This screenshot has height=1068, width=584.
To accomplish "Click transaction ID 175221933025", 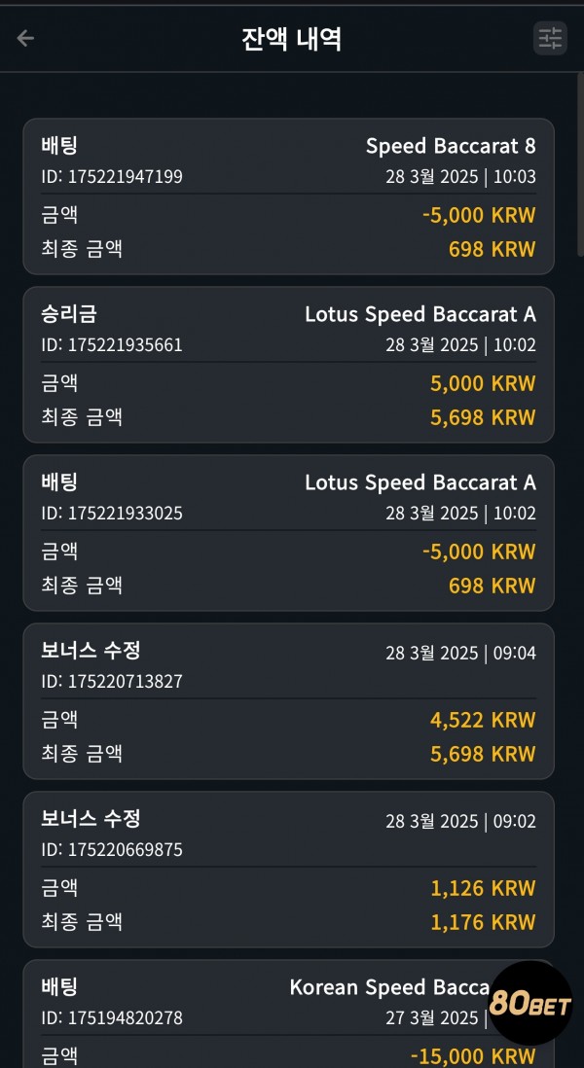I will pyautogui.click(x=112, y=513).
